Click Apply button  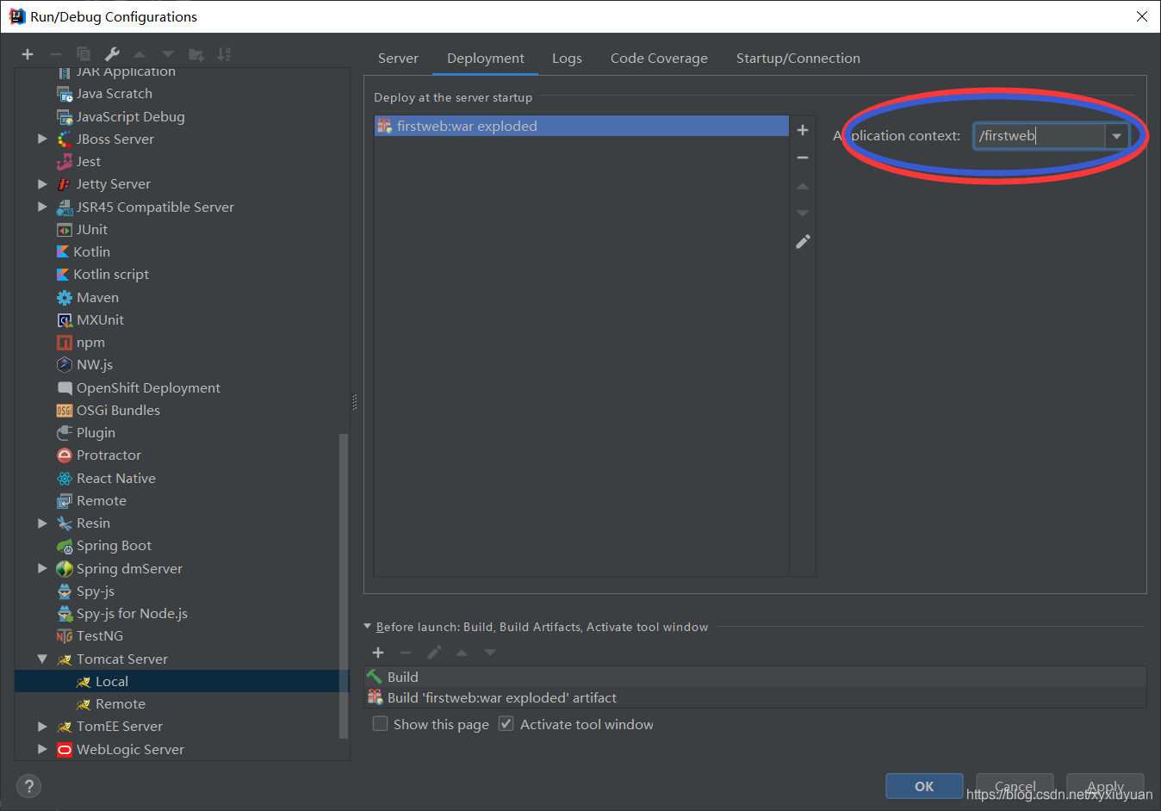point(1105,786)
